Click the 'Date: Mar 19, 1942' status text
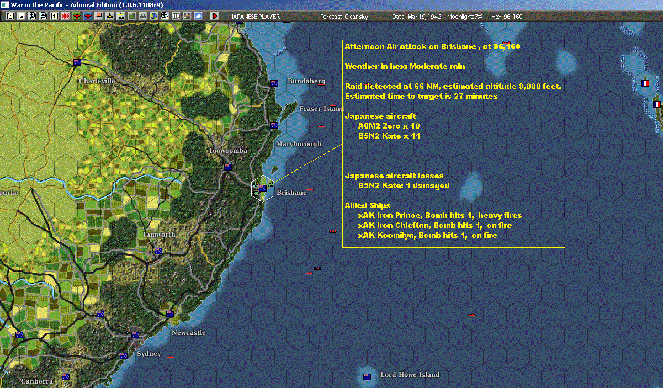Viewport: 663px width, 388px height. click(417, 17)
